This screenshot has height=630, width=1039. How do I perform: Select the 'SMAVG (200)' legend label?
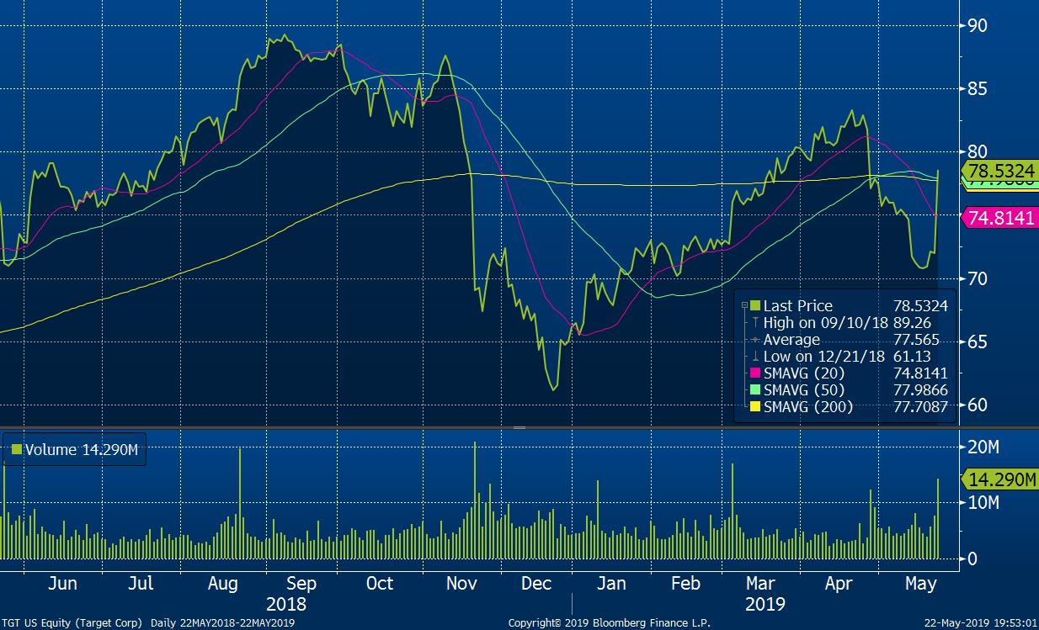807,407
